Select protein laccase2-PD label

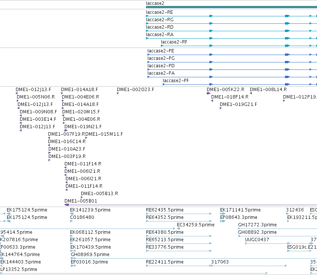tap(161, 66)
